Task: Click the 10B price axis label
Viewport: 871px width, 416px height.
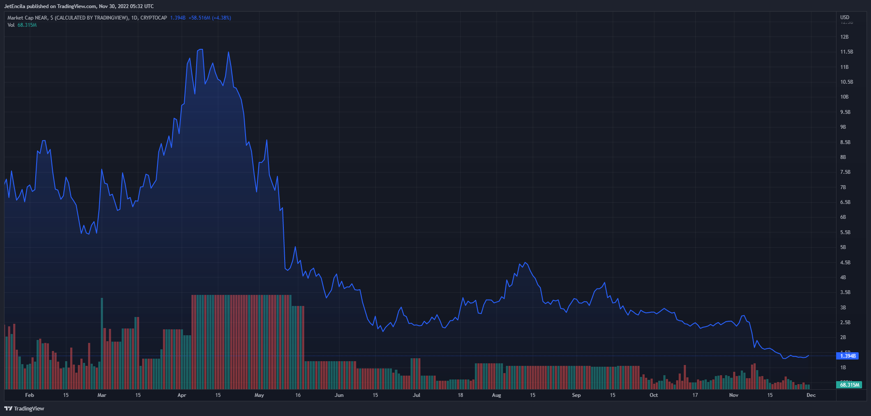Action: pos(844,97)
